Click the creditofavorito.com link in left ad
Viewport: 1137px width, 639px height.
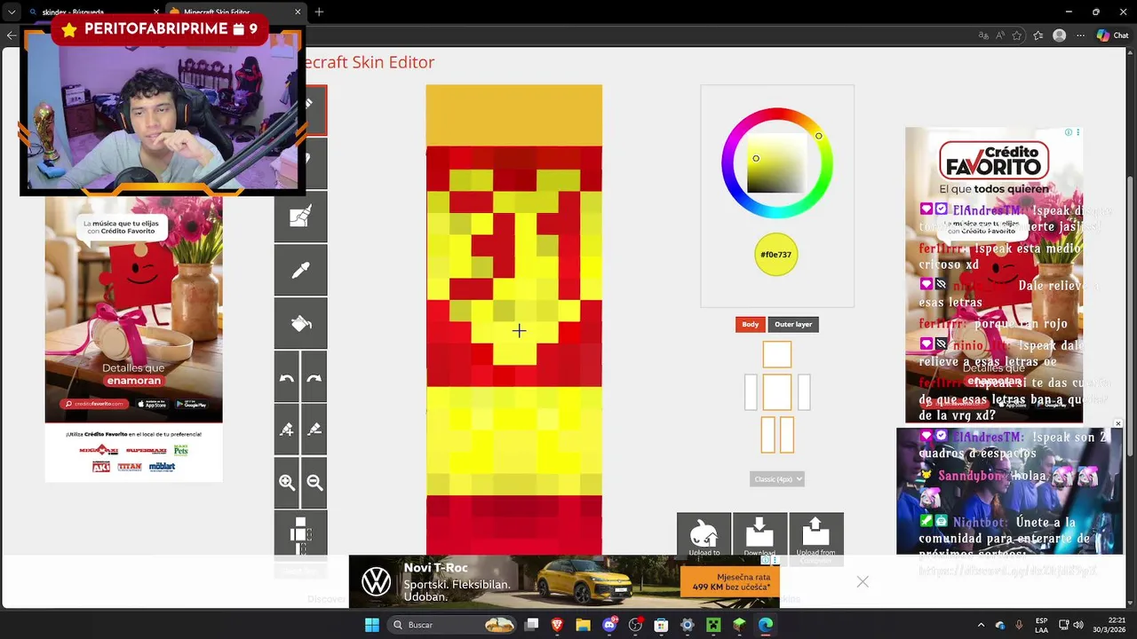94,404
